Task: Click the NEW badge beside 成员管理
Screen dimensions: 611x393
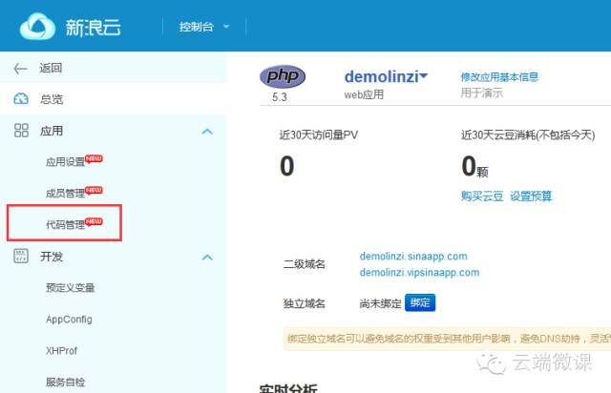Action: (94, 190)
